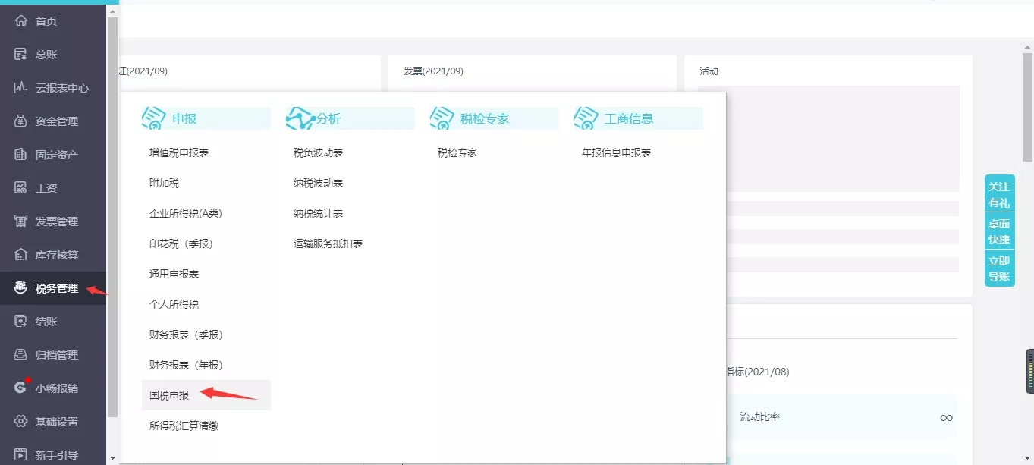This screenshot has height=465, width=1034.
Task: Click the 立即导账 side button
Action: click(x=999, y=269)
